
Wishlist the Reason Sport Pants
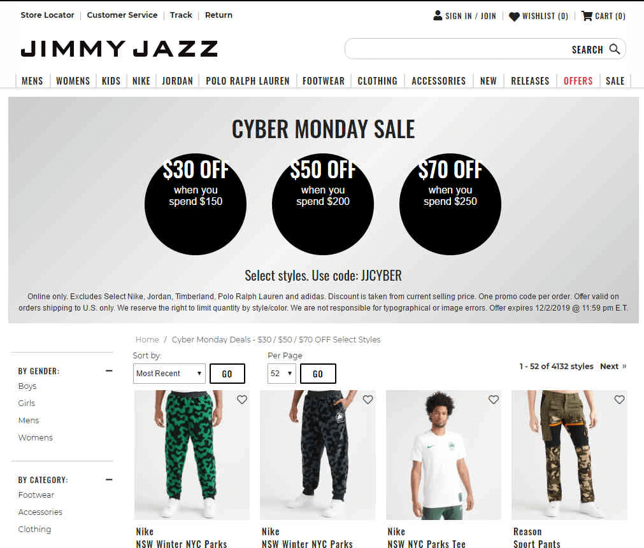(619, 400)
